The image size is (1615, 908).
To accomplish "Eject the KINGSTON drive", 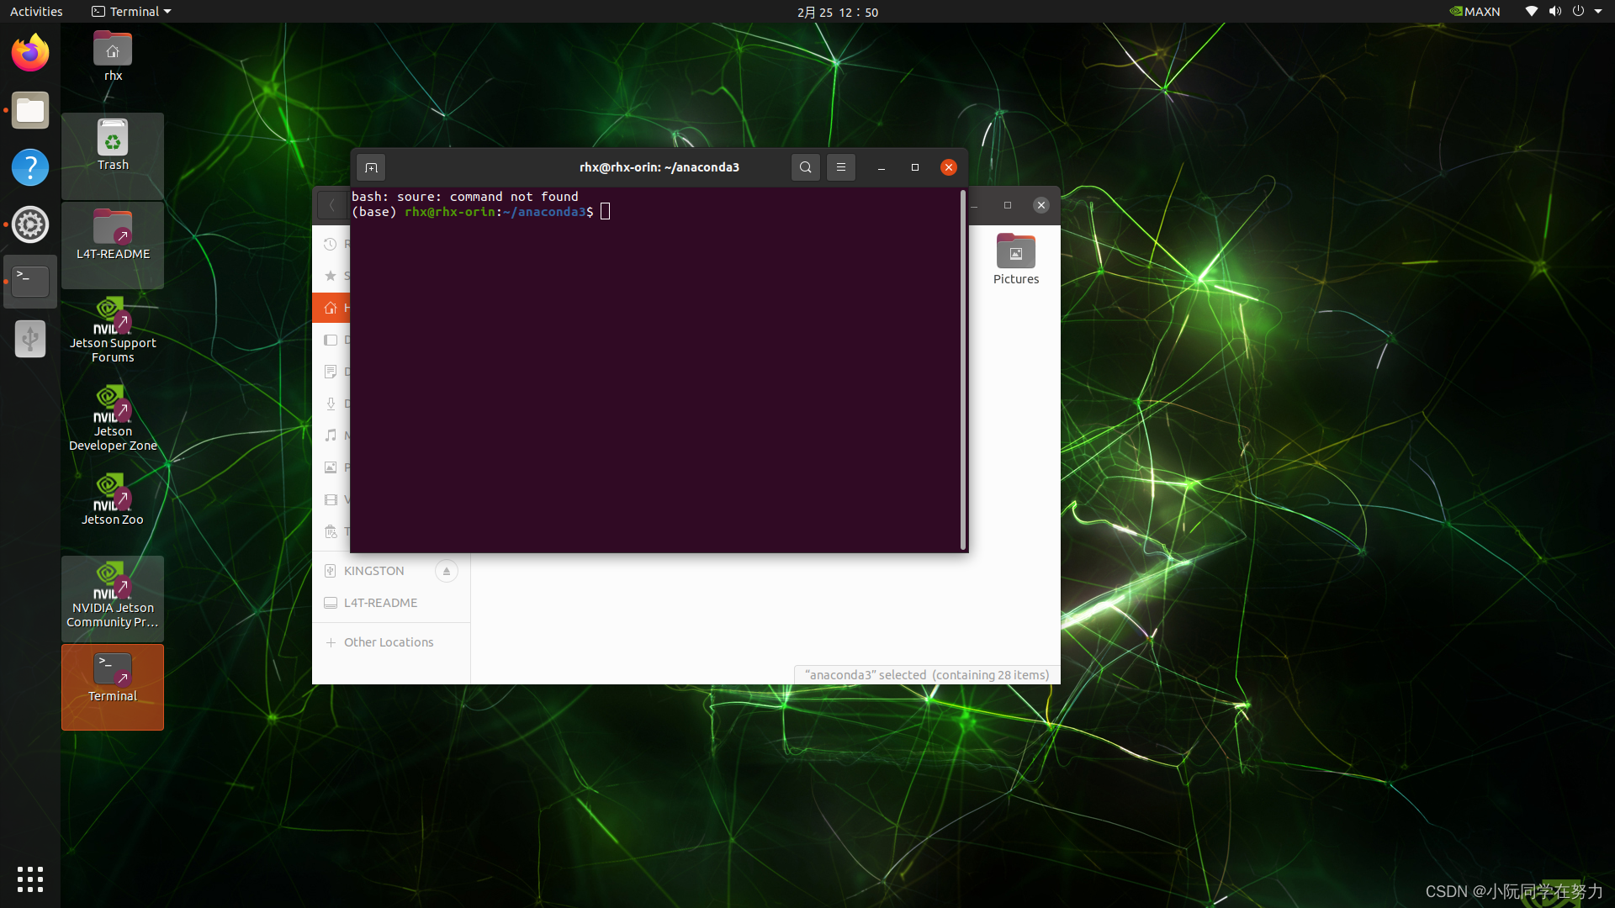I will (x=447, y=571).
